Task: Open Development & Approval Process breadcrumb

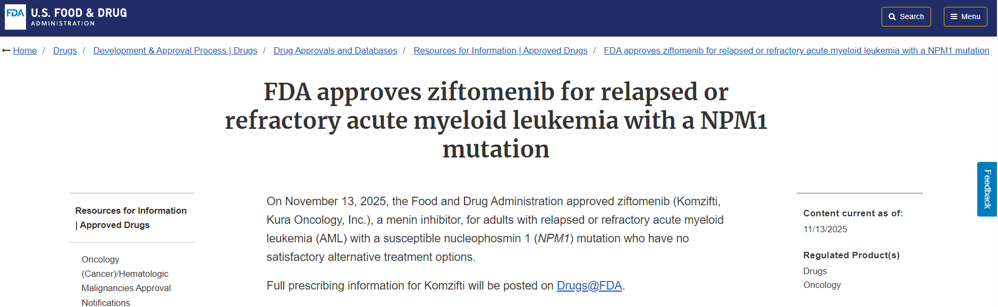Action: point(175,51)
